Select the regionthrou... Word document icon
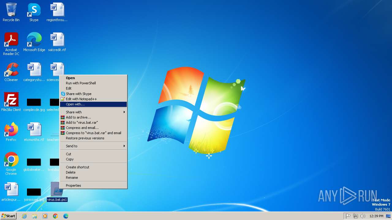Screen dimensions: 392x220 57,12
